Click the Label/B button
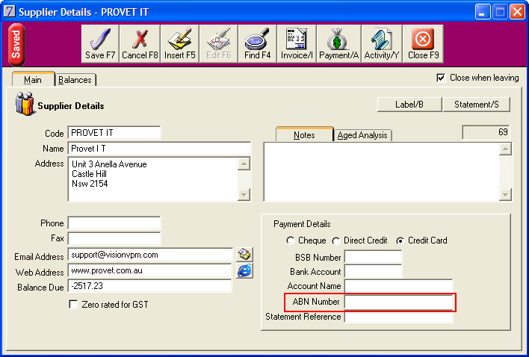Image resolution: width=529 pixels, height=357 pixels. (409, 105)
